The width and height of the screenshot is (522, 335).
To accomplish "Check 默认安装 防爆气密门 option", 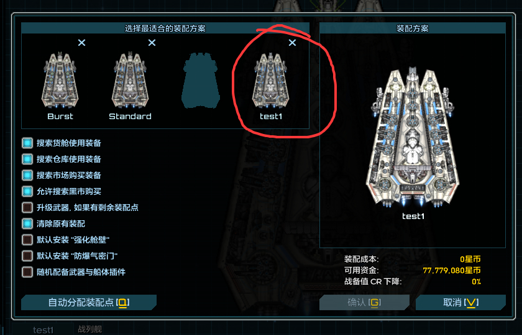I will 27,256.
